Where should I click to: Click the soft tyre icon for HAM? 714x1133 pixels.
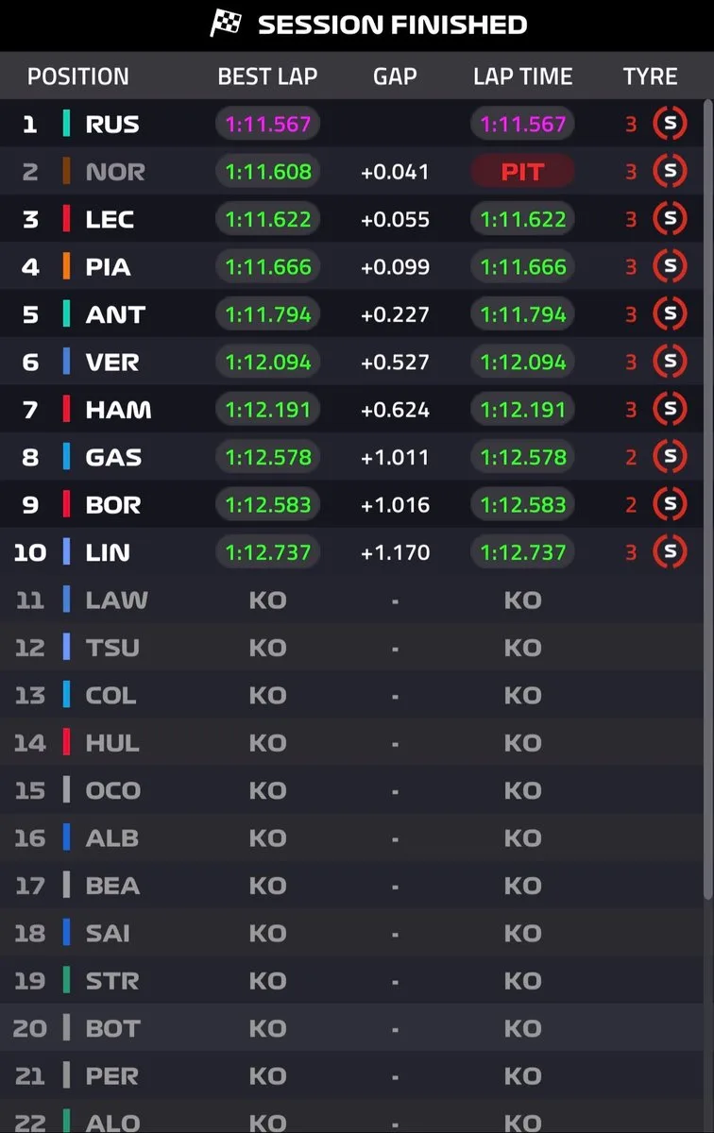pos(670,409)
